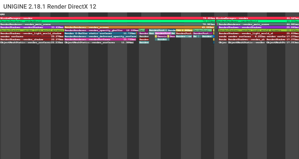Select the RenderRenderer::renderWorld bar showing 79.234ms

pos(107,21)
